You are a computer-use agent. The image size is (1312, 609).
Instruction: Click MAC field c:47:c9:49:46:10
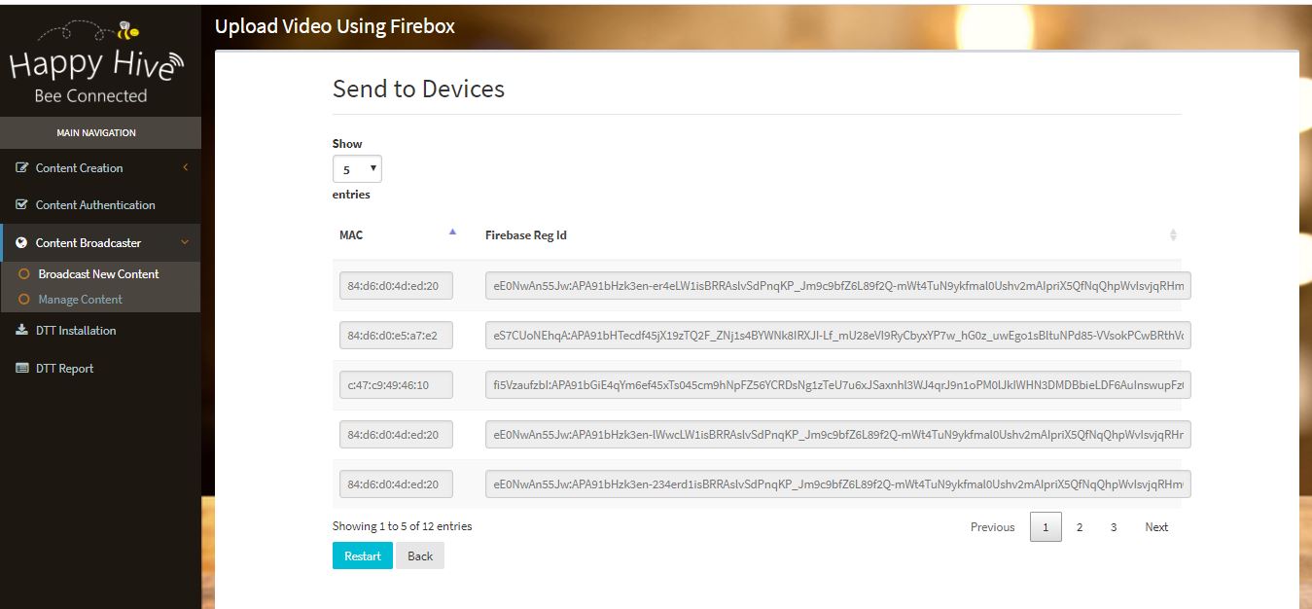click(x=396, y=386)
